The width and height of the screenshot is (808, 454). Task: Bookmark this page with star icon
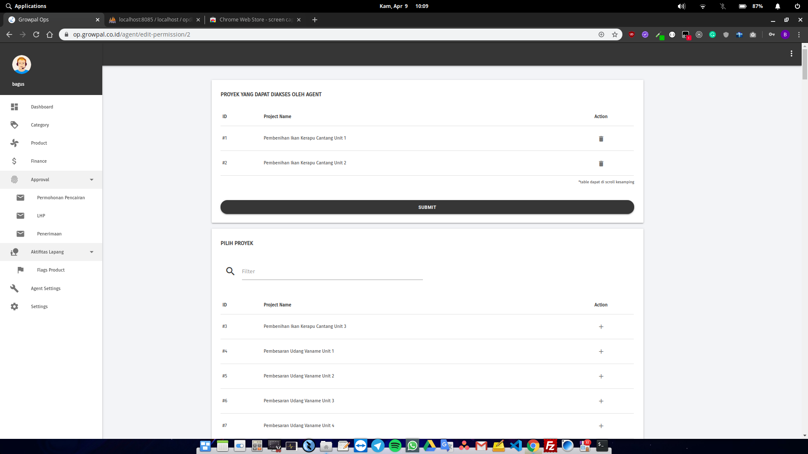pyautogui.click(x=614, y=34)
